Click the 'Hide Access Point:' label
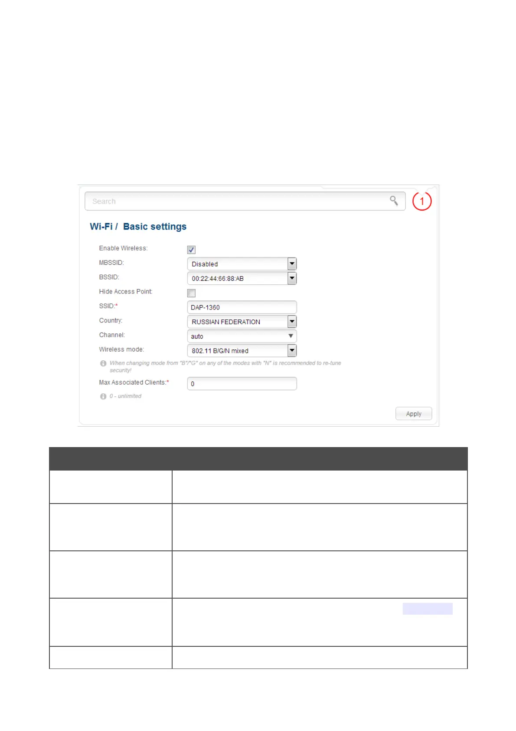This screenshot has height=731, width=516. [x=126, y=292]
